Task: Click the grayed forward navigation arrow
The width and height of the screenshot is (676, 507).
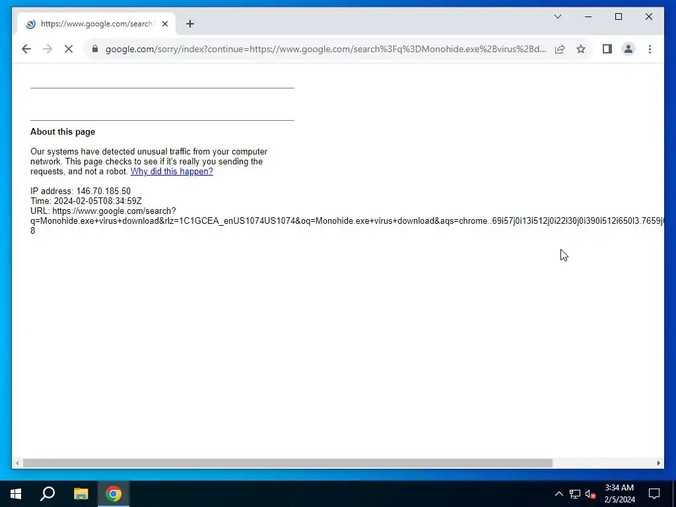Action: 48,49
